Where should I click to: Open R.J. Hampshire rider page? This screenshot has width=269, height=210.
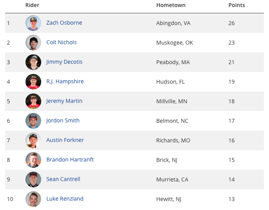(65, 81)
